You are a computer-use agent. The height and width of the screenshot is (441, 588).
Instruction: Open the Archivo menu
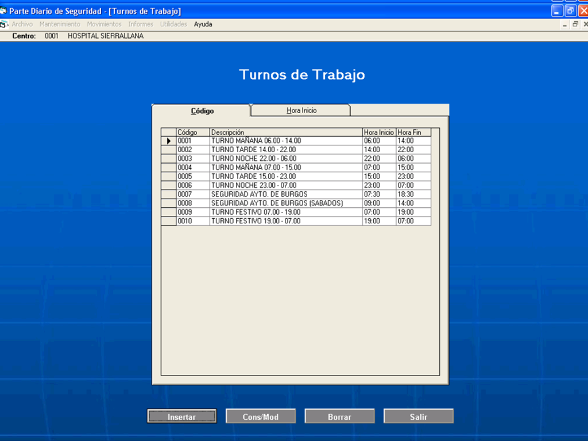(x=22, y=24)
